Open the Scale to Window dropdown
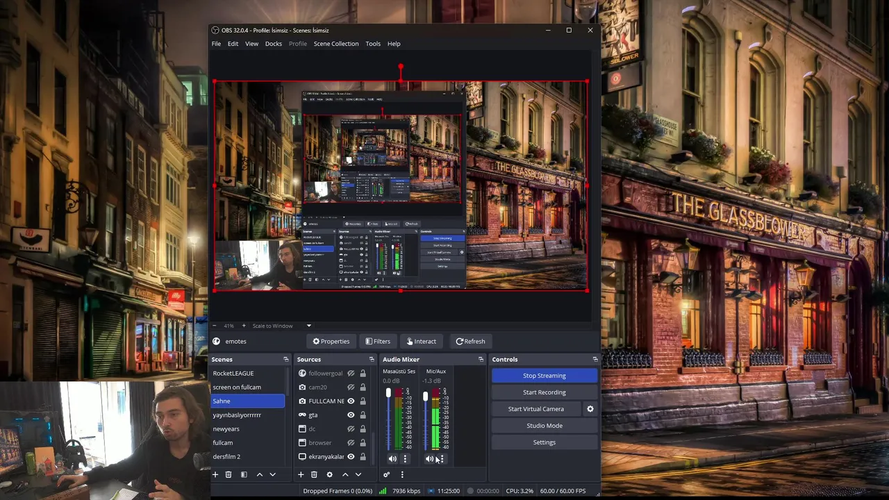 [x=282, y=326]
